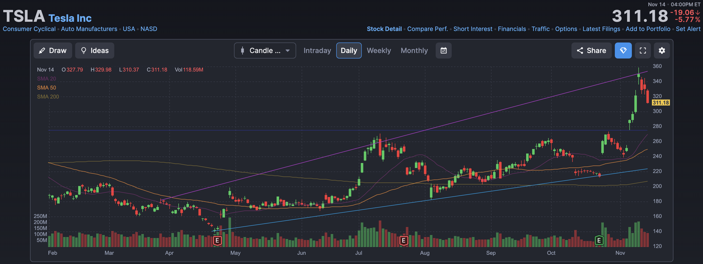Screen dimensions: 703x264
Task: Open the Financials page
Action: pos(512,29)
